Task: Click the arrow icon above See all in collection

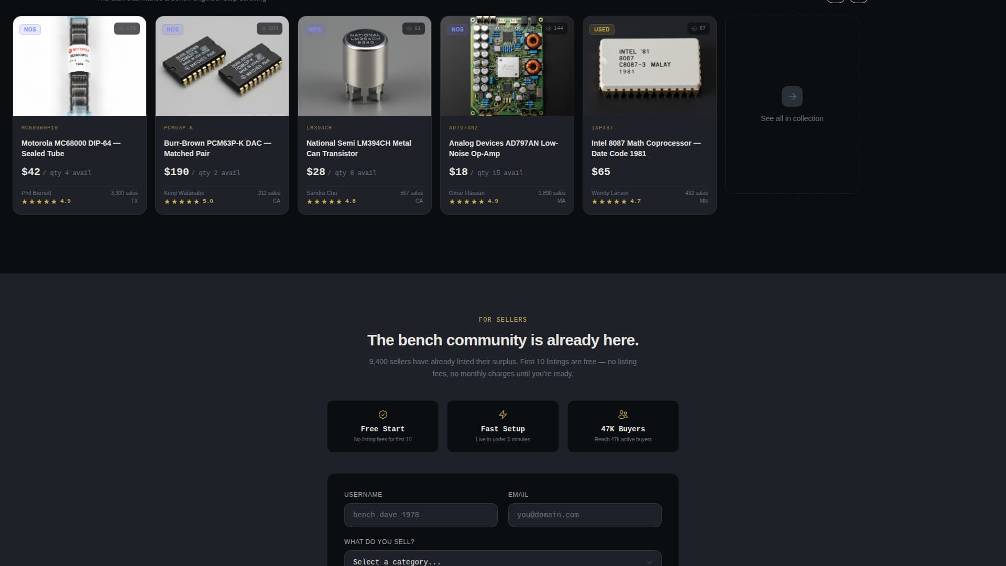Action: (x=792, y=96)
